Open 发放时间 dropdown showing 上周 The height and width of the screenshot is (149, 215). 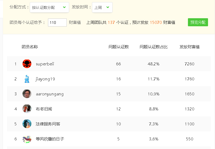pyautogui.click(x=102, y=8)
